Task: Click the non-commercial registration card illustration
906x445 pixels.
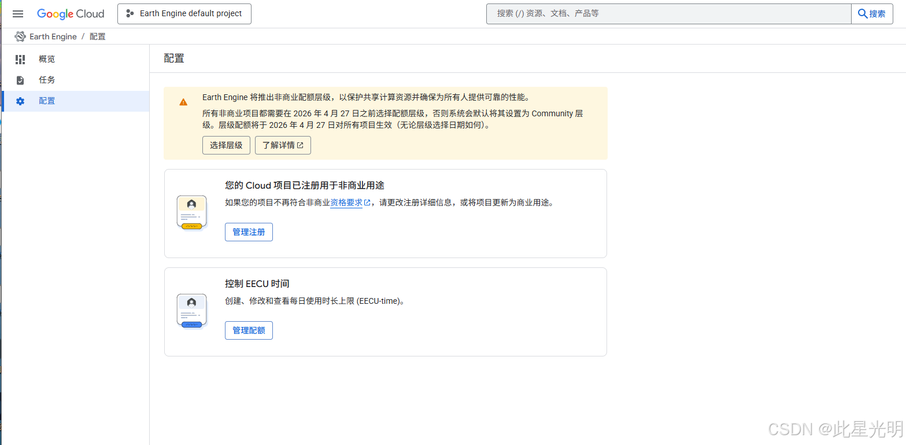Action: pyautogui.click(x=191, y=212)
